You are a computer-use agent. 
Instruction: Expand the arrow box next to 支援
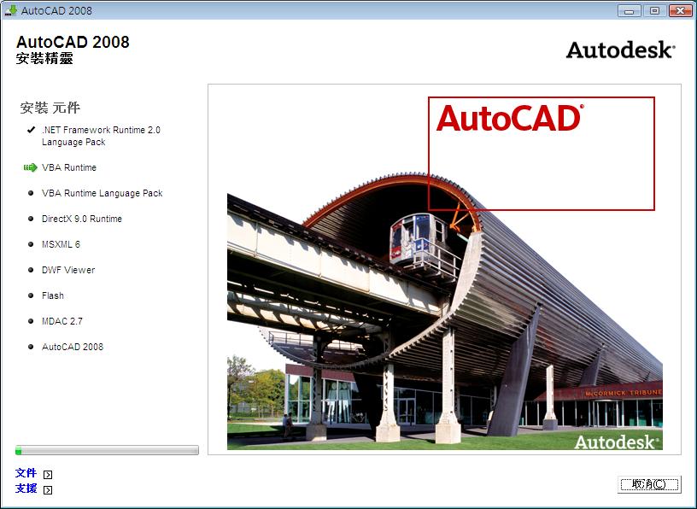click(x=48, y=490)
